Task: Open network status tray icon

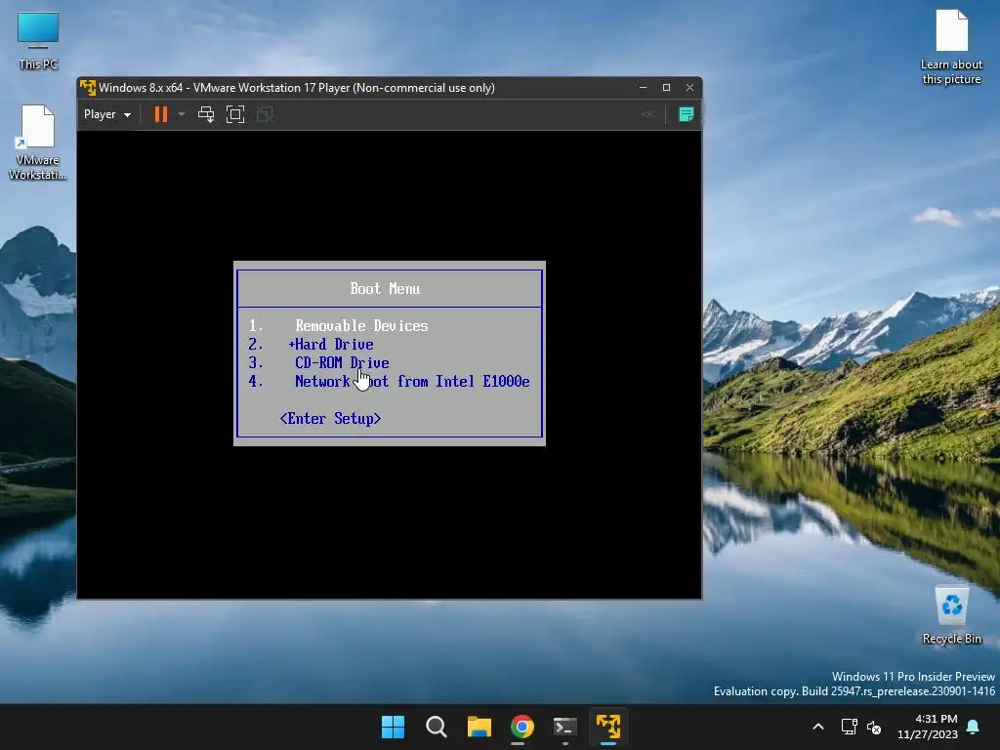Action: coord(849,727)
